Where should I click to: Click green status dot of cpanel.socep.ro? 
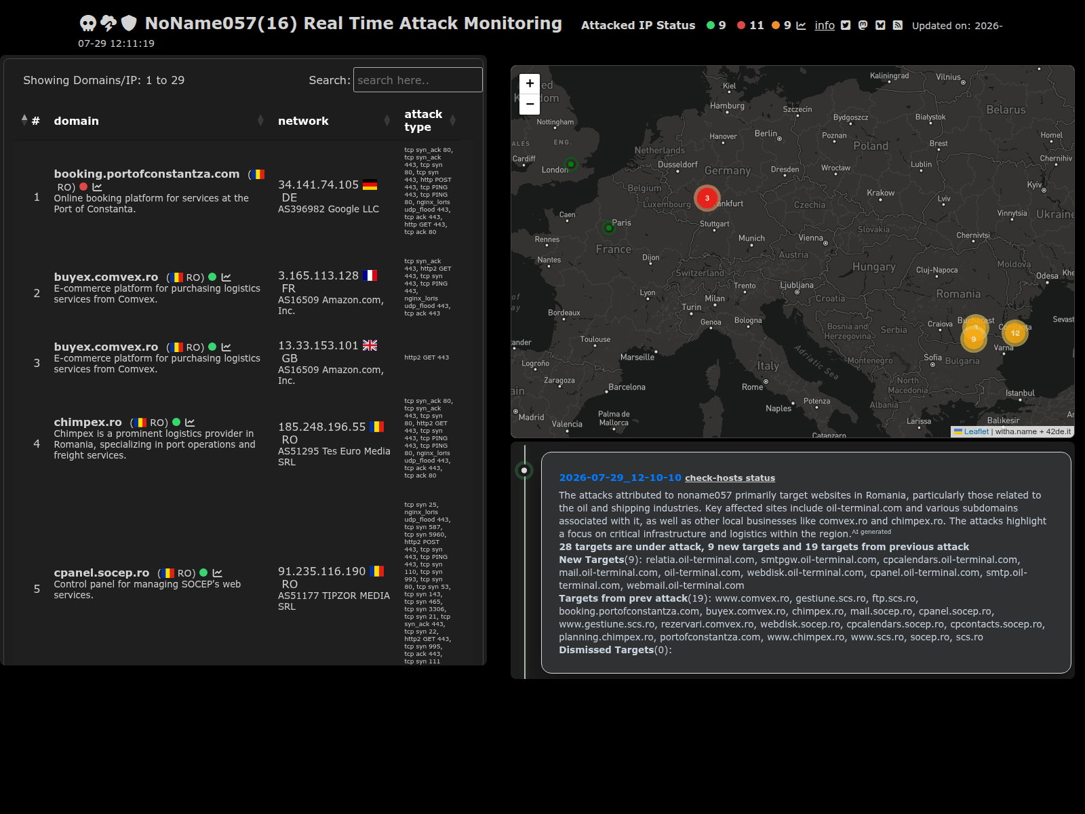click(x=203, y=573)
